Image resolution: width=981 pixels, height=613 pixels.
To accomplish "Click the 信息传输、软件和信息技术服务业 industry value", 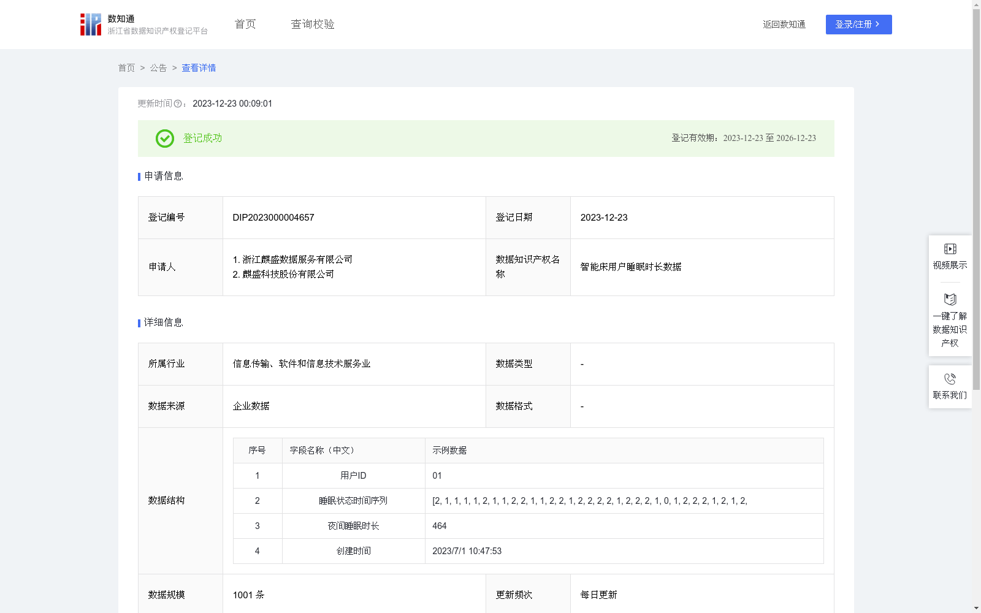I will coord(302,364).
